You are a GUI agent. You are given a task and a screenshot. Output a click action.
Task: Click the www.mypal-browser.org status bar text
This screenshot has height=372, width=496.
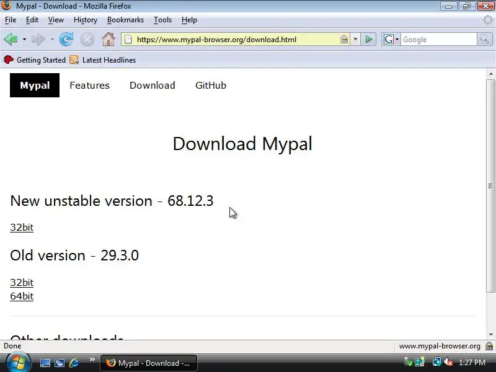(x=440, y=346)
